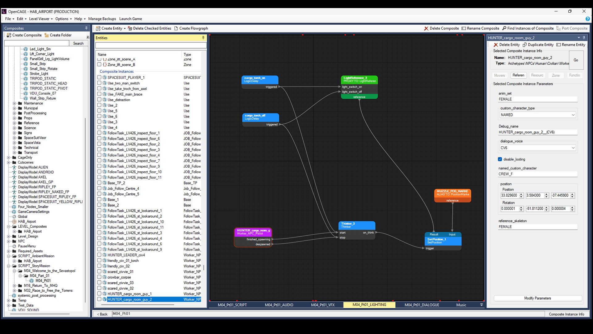Click the GameCameraSettings composite icon
The image size is (593, 334).
14,212
